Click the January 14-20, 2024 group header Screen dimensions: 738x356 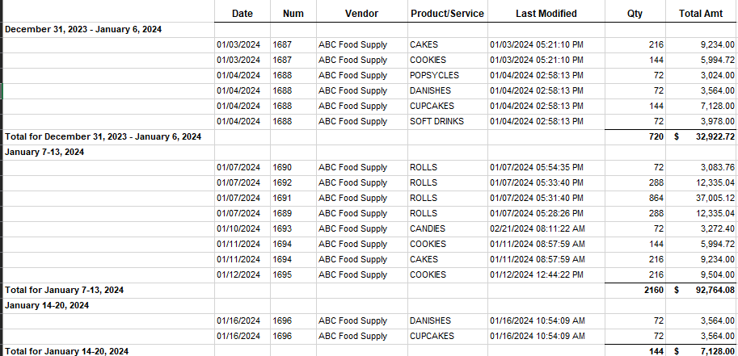coord(48,305)
